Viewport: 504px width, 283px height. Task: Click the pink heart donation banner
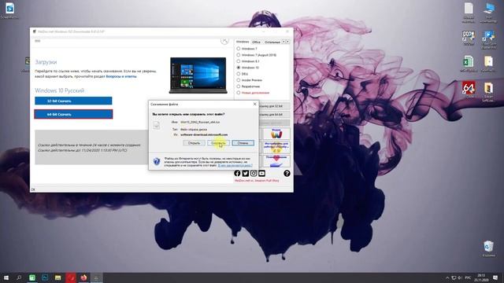(x=276, y=161)
